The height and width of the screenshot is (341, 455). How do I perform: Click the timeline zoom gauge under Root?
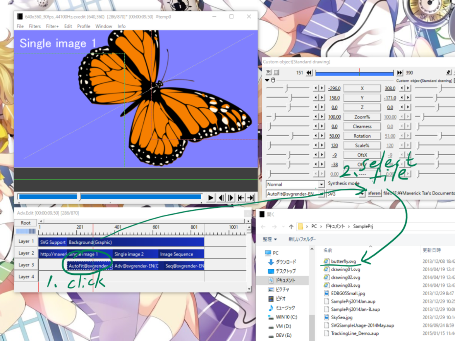pos(26,231)
